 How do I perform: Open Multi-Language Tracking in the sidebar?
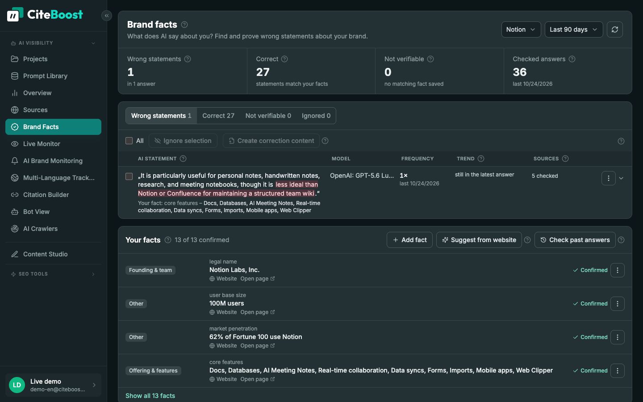click(53, 178)
